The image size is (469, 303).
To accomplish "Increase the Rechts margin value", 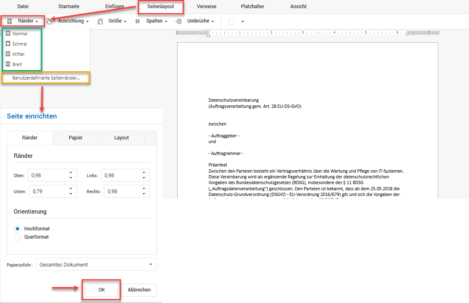I will point(144,189).
